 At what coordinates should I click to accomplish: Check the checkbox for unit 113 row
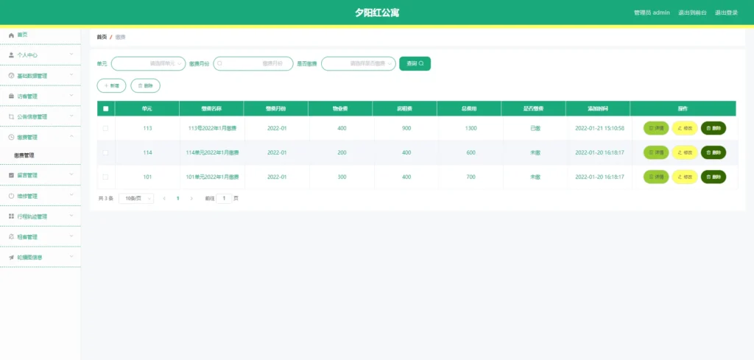click(x=105, y=128)
